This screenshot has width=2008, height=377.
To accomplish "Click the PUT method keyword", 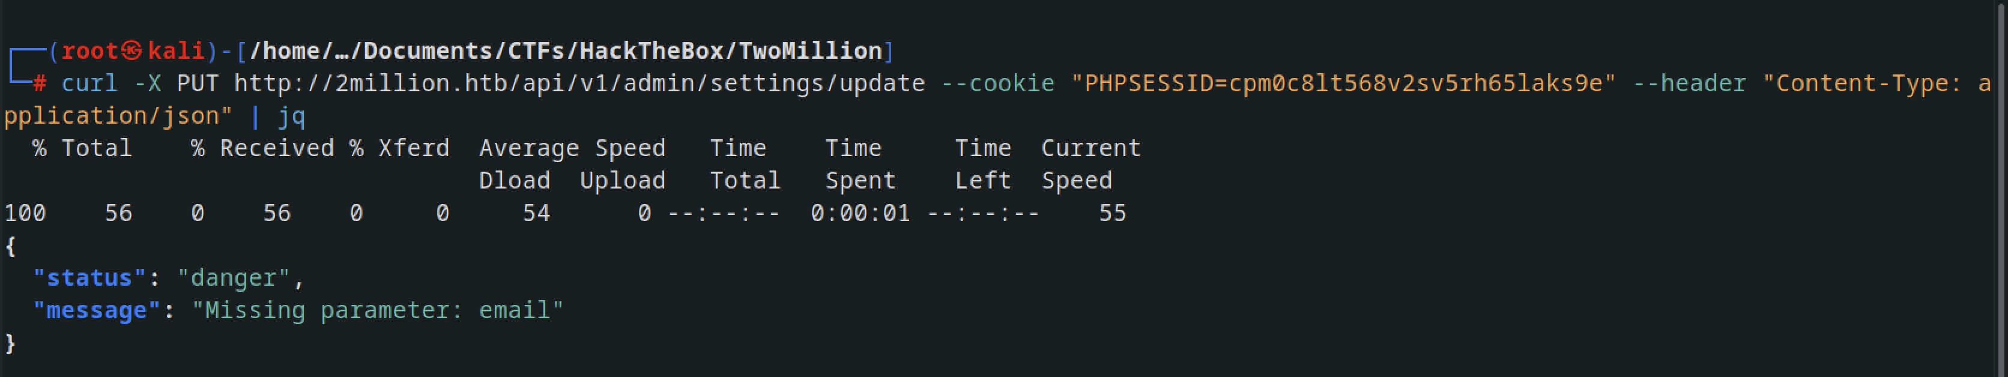I will point(198,83).
